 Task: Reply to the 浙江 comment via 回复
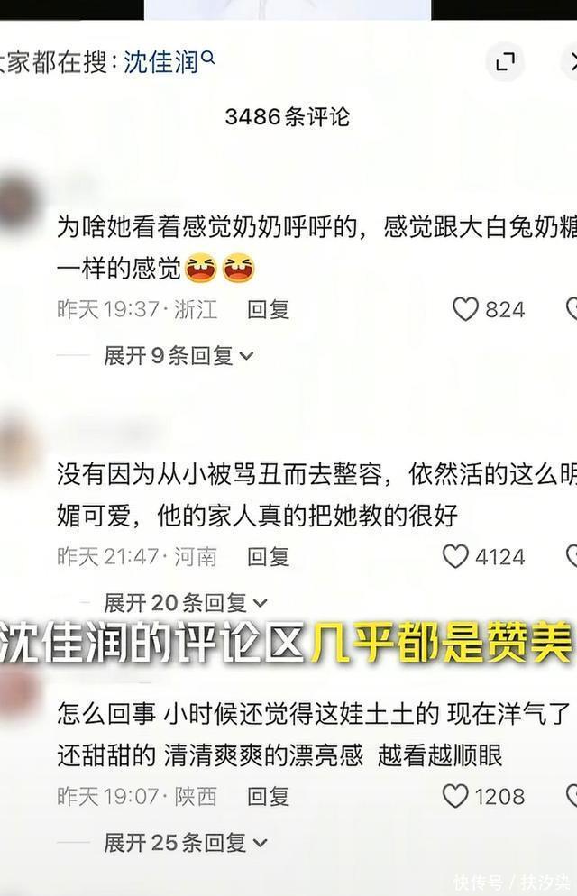point(269,310)
